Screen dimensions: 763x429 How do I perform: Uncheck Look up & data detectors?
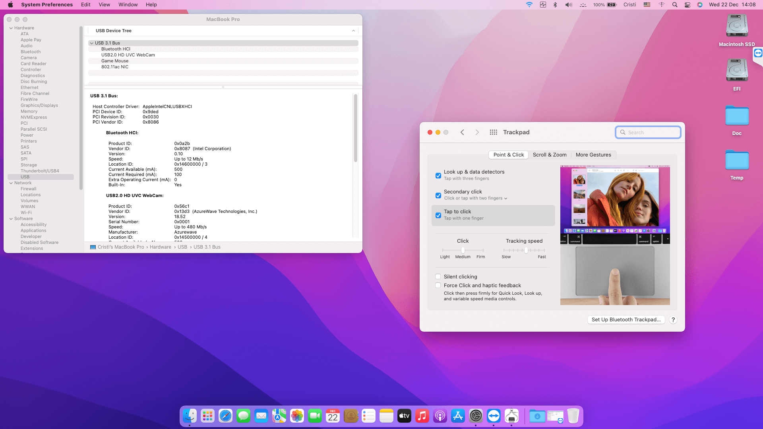pos(438,176)
